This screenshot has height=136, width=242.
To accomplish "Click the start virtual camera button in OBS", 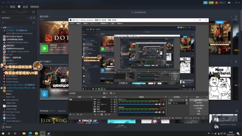I will (199, 105).
